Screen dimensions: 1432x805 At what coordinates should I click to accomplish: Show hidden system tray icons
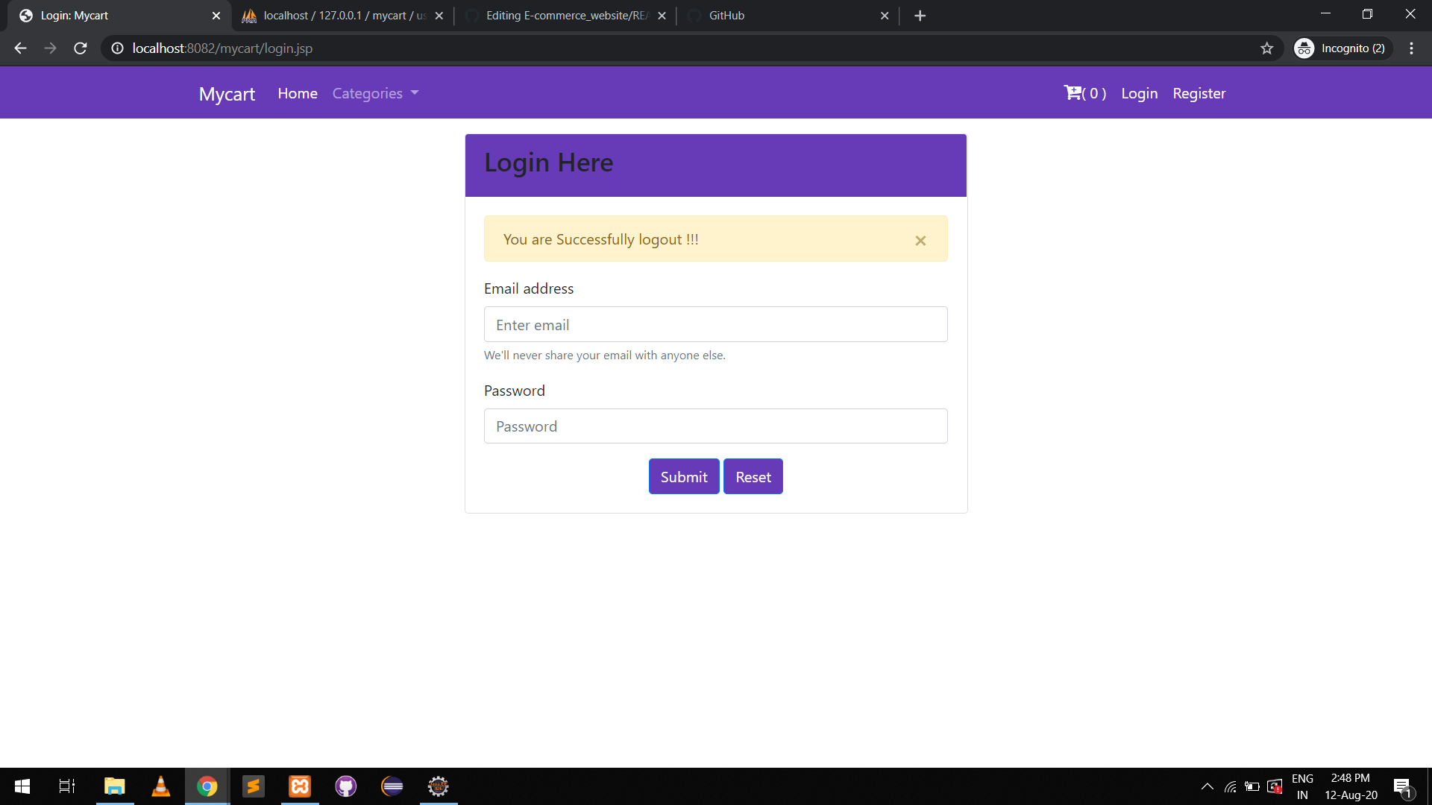1207,786
